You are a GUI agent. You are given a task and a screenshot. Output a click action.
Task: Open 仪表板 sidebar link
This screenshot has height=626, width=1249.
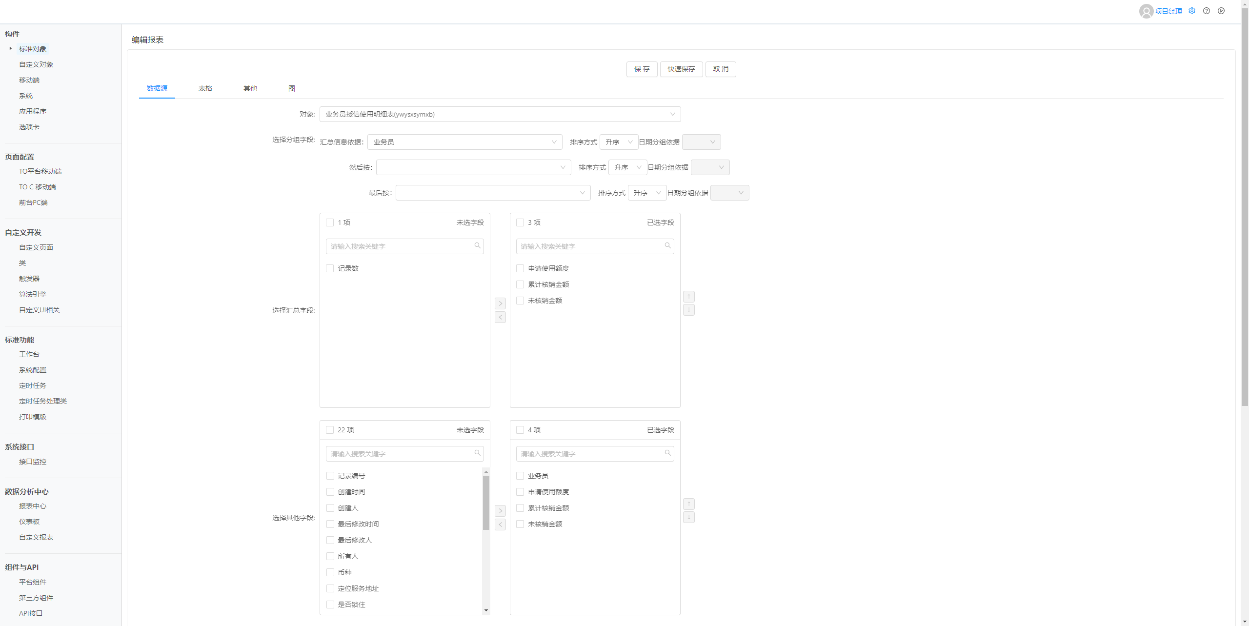[29, 522]
